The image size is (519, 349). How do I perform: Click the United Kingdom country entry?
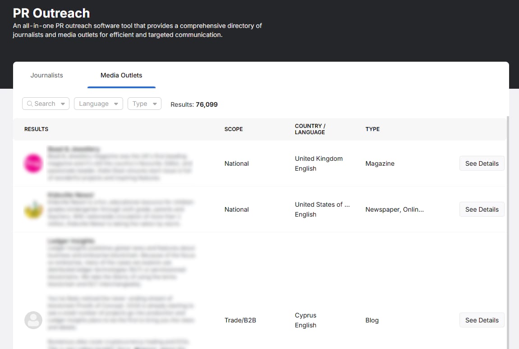(x=318, y=159)
